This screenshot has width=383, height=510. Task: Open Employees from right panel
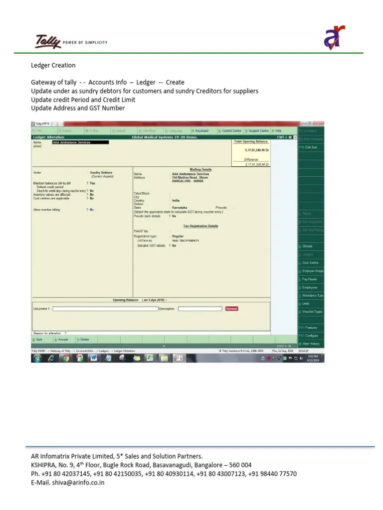[311, 287]
